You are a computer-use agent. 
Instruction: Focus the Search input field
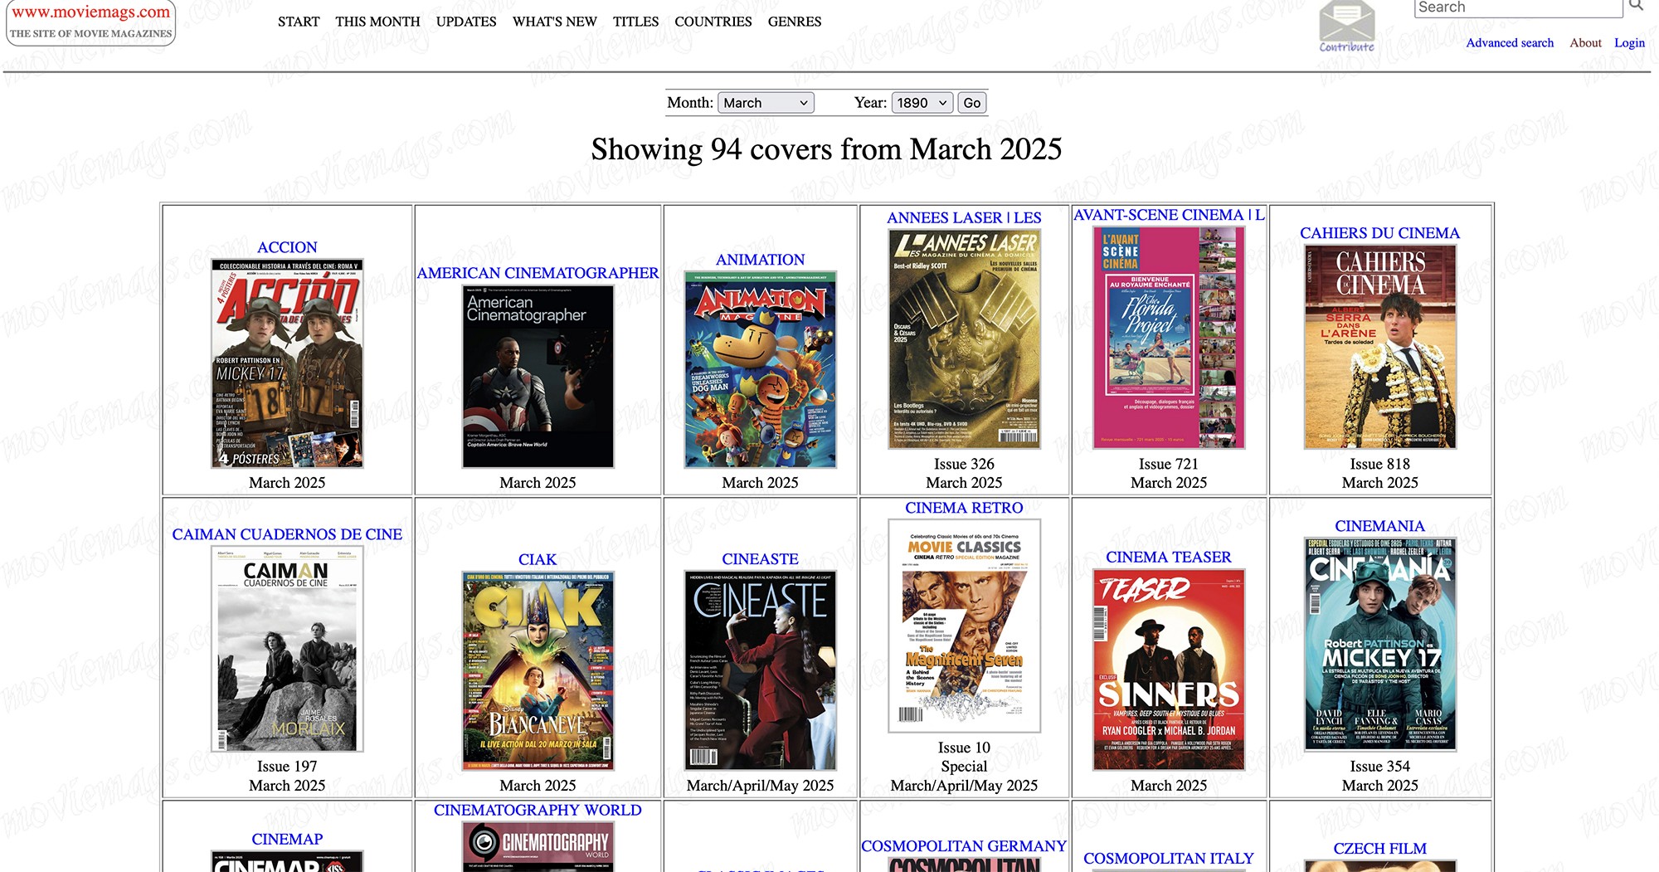[1518, 7]
